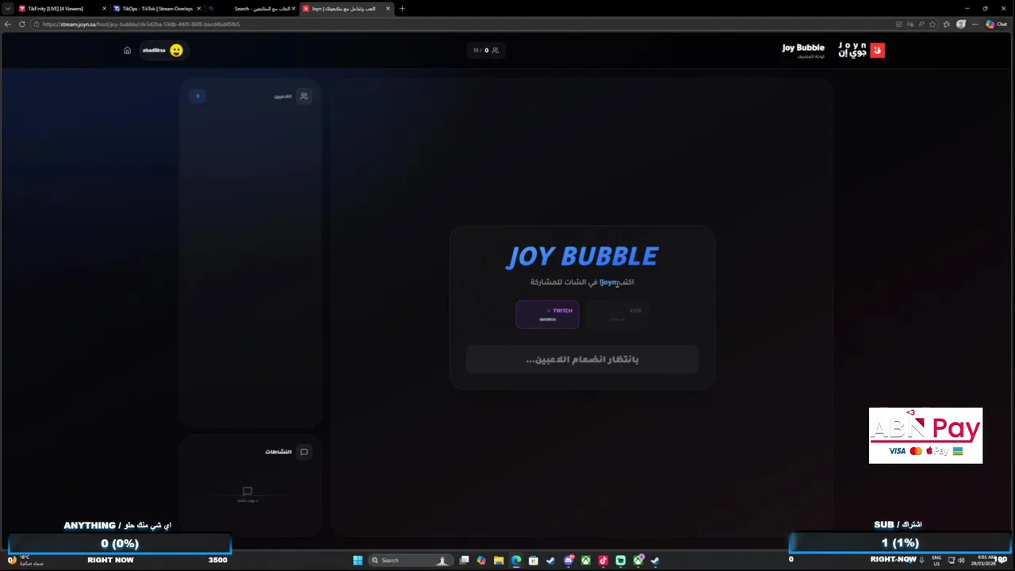Open a new browser tab
The width and height of the screenshot is (1015, 571).
(402, 9)
